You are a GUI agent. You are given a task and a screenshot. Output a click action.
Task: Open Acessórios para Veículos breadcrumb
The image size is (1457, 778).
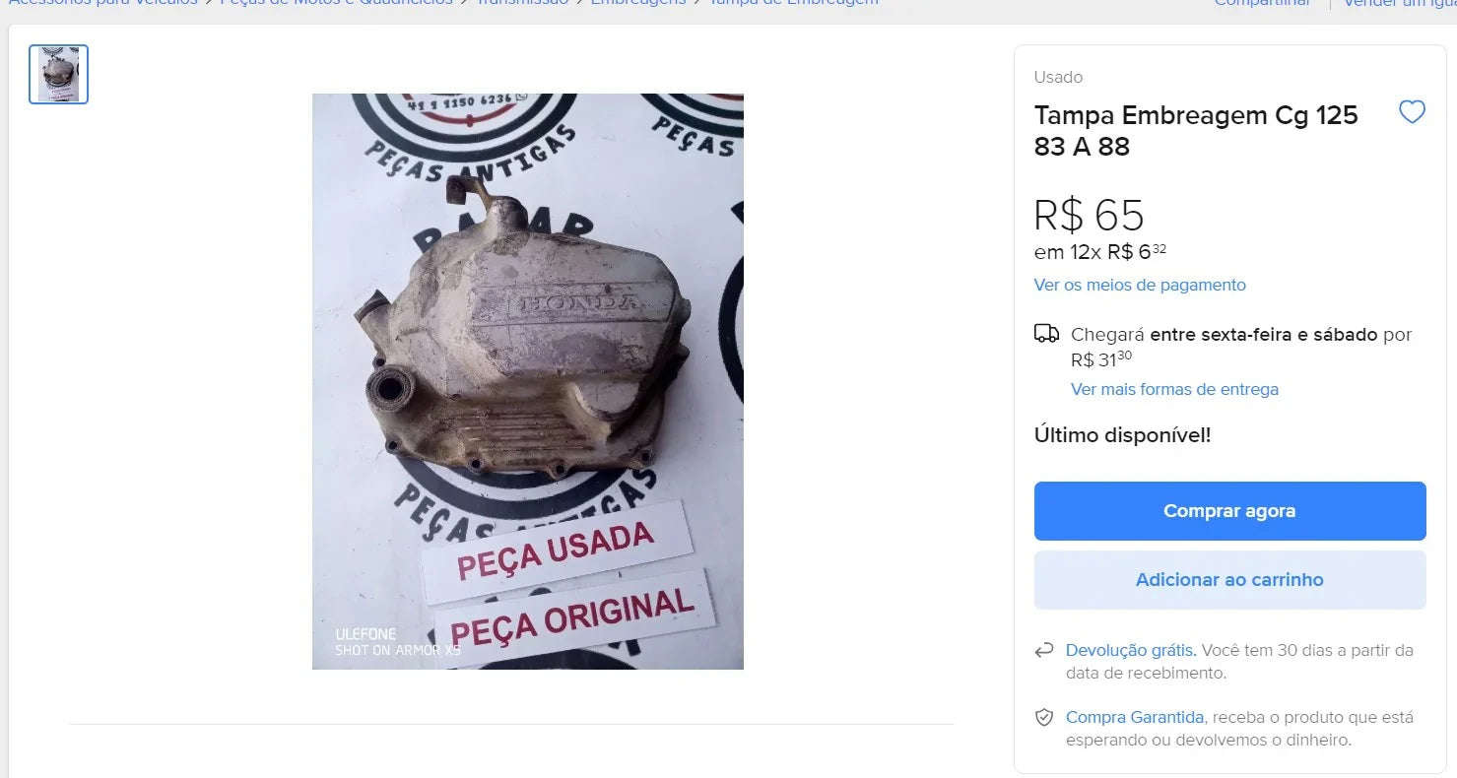pos(102,4)
